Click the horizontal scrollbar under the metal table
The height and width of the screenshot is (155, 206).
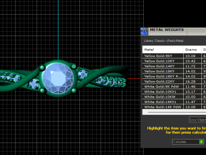[x=174, y=112]
